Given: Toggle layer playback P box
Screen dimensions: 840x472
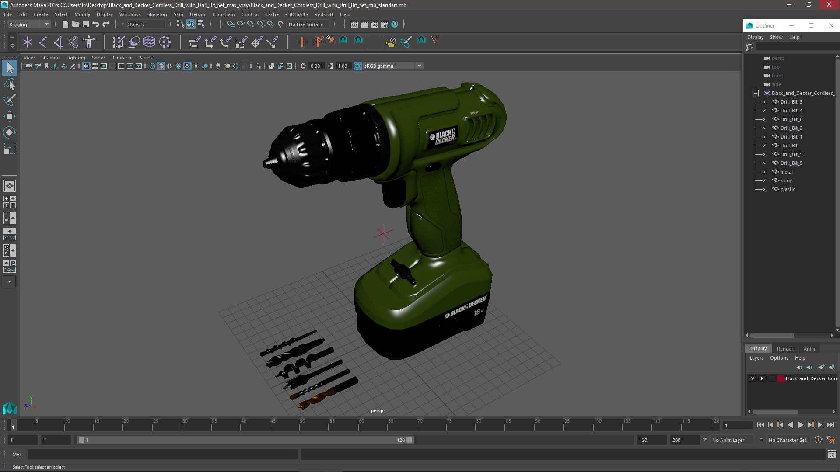Looking at the screenshot, I should point(762,378).
